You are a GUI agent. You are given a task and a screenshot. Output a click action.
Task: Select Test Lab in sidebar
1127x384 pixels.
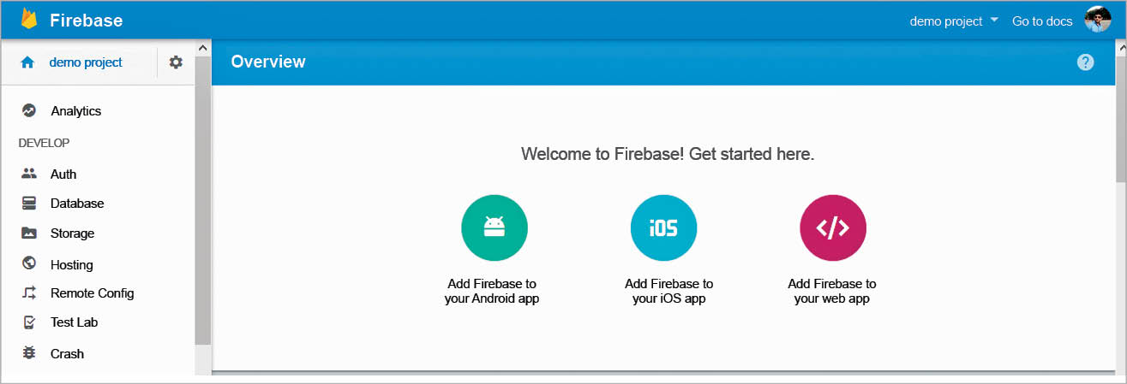coord(74,322)
